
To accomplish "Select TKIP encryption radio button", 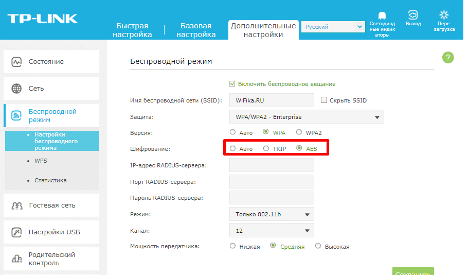I will [266, 148].
